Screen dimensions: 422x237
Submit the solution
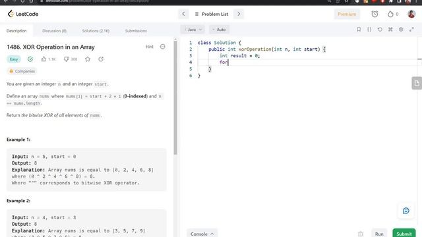point(404,234)
